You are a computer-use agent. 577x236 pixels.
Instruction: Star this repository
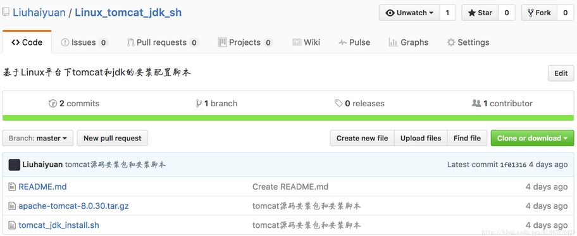tap(480, 13)
